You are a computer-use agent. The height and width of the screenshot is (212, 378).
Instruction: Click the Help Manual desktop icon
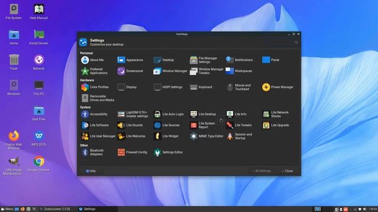(38, 12)
